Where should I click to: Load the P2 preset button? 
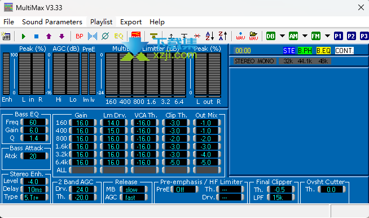tap(351, 36)
